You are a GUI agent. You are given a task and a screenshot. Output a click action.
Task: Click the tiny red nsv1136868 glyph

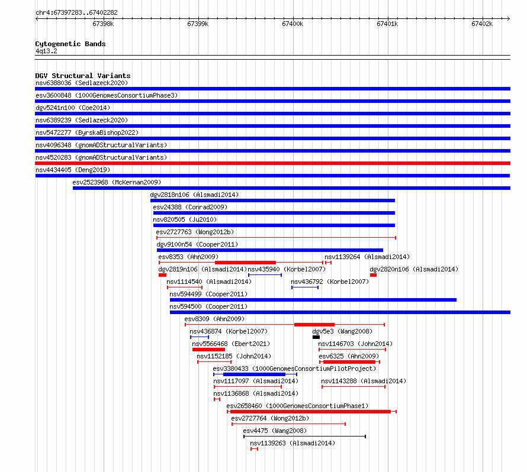click(217, 399)
